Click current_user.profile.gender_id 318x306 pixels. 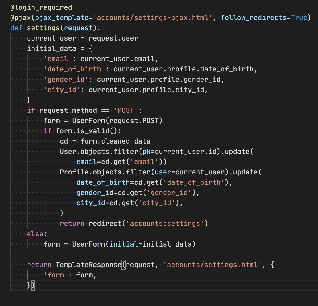pyautogui.click(x=159, y=80)
